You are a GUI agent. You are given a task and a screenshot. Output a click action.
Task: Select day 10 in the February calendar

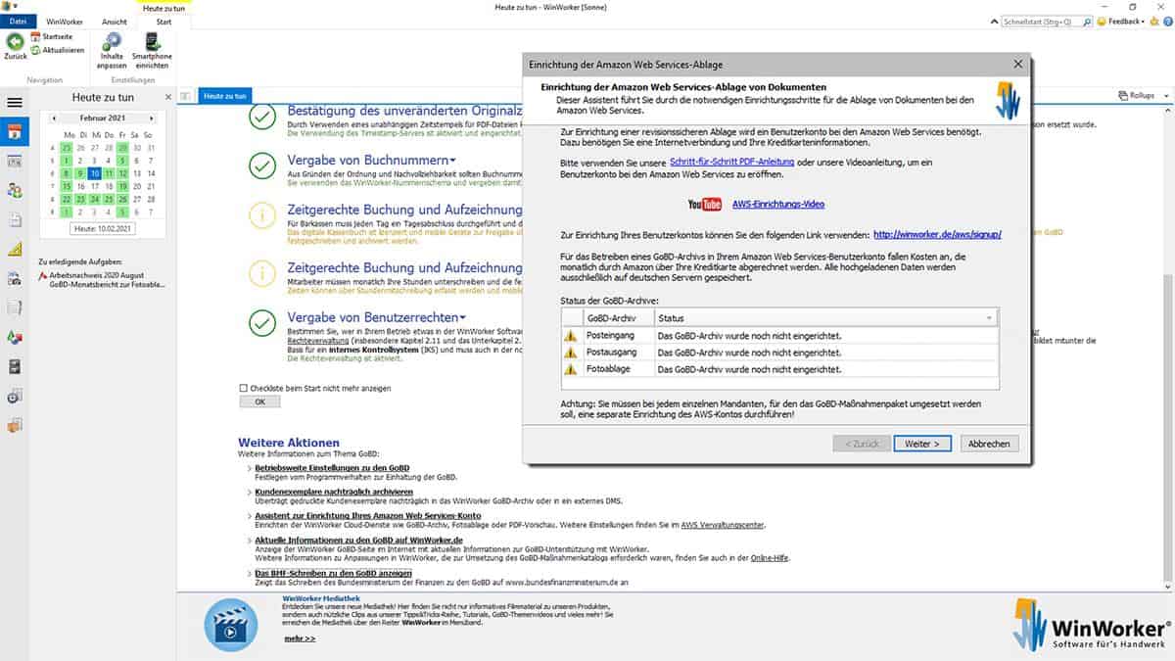pos(94,172)
